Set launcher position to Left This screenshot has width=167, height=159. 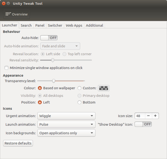tap(44, 102)
